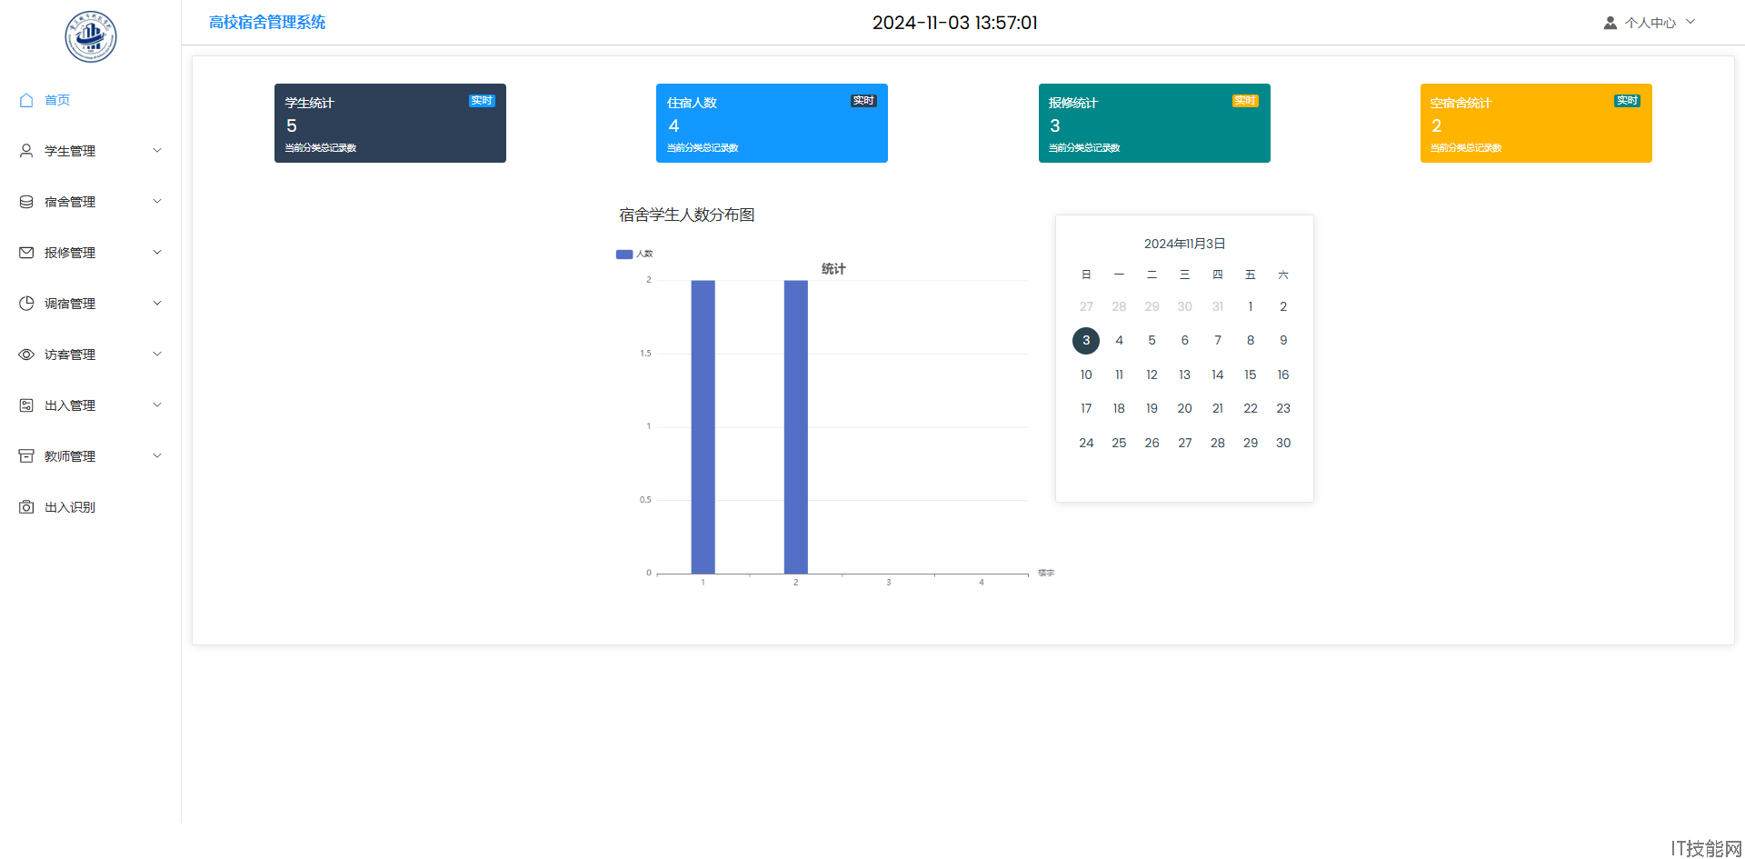Click the 2024年11月3日 calendar header
The image size is (1745, 859).
(1185, 244)
